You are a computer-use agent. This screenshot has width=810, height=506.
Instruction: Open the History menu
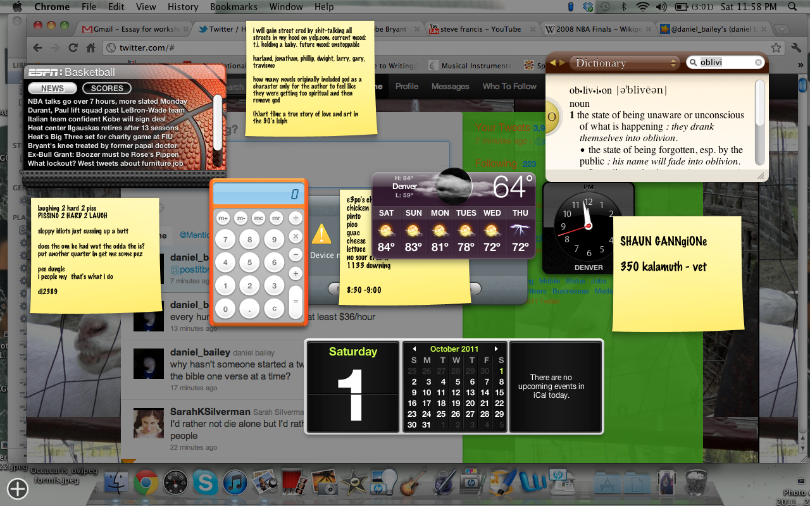(x=183, y=7)
